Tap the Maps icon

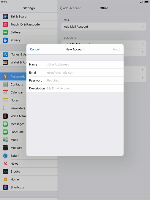pos(5,140)
